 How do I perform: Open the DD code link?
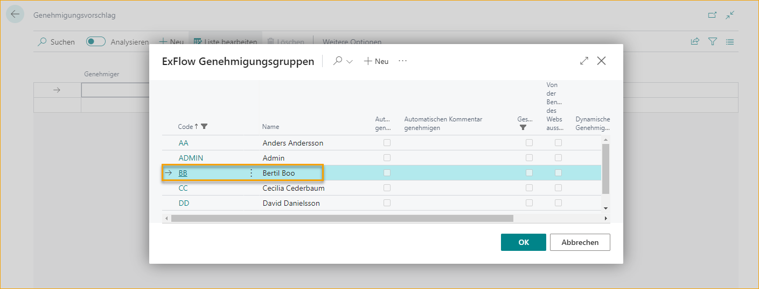coord(184,203)
